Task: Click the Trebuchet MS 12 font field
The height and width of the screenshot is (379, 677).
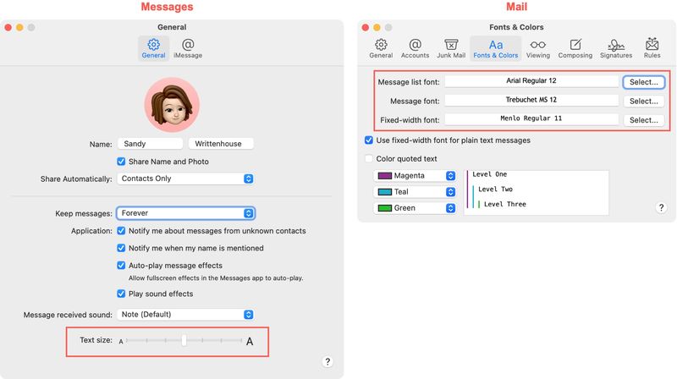Action: tap(531, 100)
